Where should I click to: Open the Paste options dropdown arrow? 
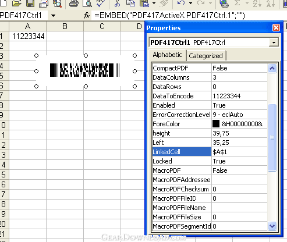coord(154,3)
